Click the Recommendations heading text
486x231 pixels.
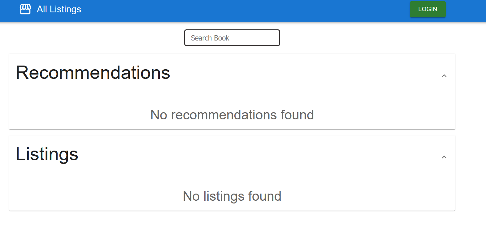(x=93, y=73)
